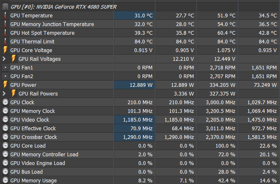
Task: Click the clock icon beside GPU Clock
Action: coord(5,103)
